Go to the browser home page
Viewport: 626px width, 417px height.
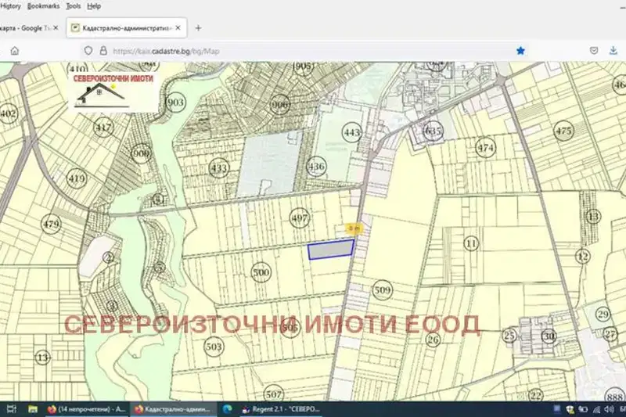(x=15, y=51)
